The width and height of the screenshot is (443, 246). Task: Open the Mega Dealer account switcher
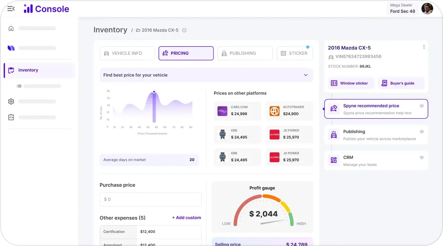pyautogui.click(x=402, y=8)
